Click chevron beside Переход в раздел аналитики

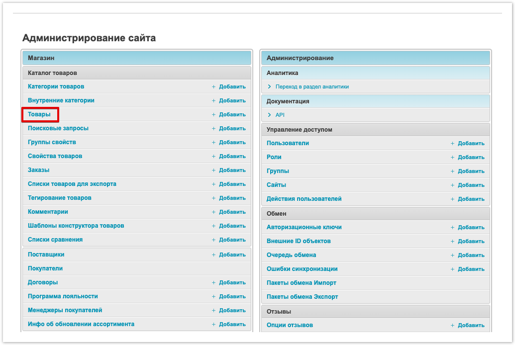tap(269, 86)
